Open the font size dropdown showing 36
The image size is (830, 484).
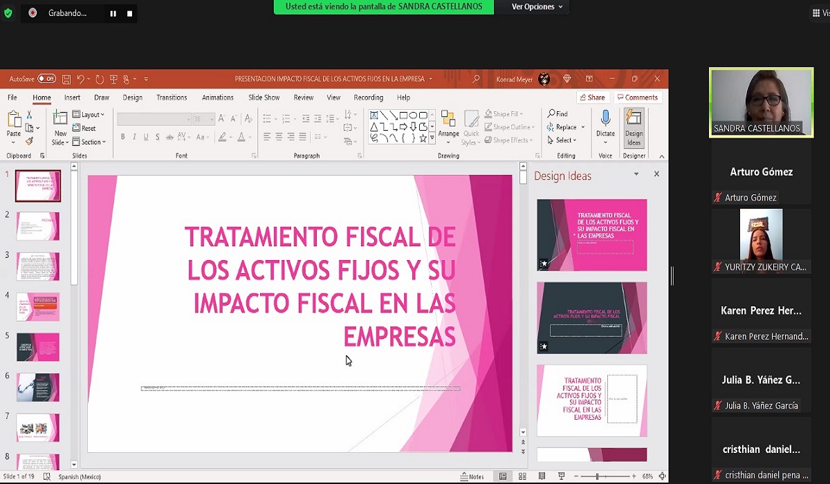pyautogui.click(x=203, y=119)
